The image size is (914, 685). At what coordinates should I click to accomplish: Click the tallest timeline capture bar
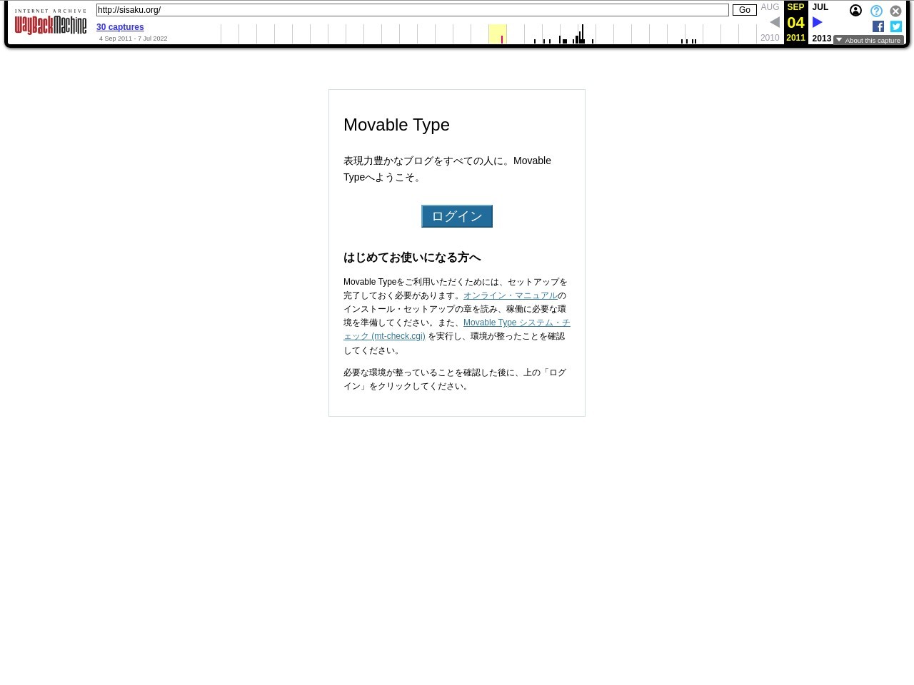coord(582,34)
